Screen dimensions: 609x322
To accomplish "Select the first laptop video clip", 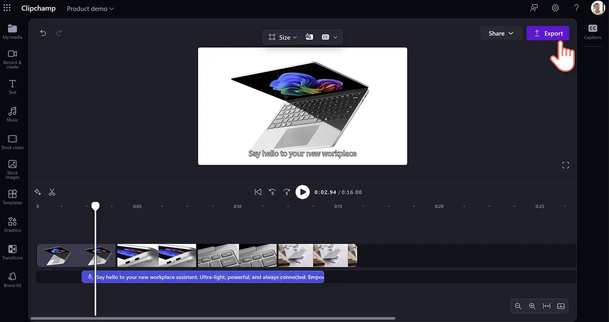I will pos(76,255).
